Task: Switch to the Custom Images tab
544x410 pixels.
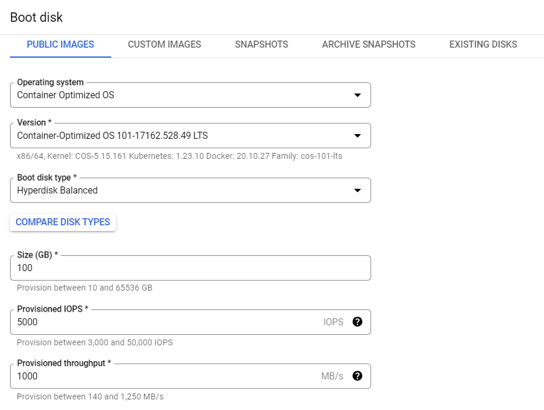Action: (164, 45)
